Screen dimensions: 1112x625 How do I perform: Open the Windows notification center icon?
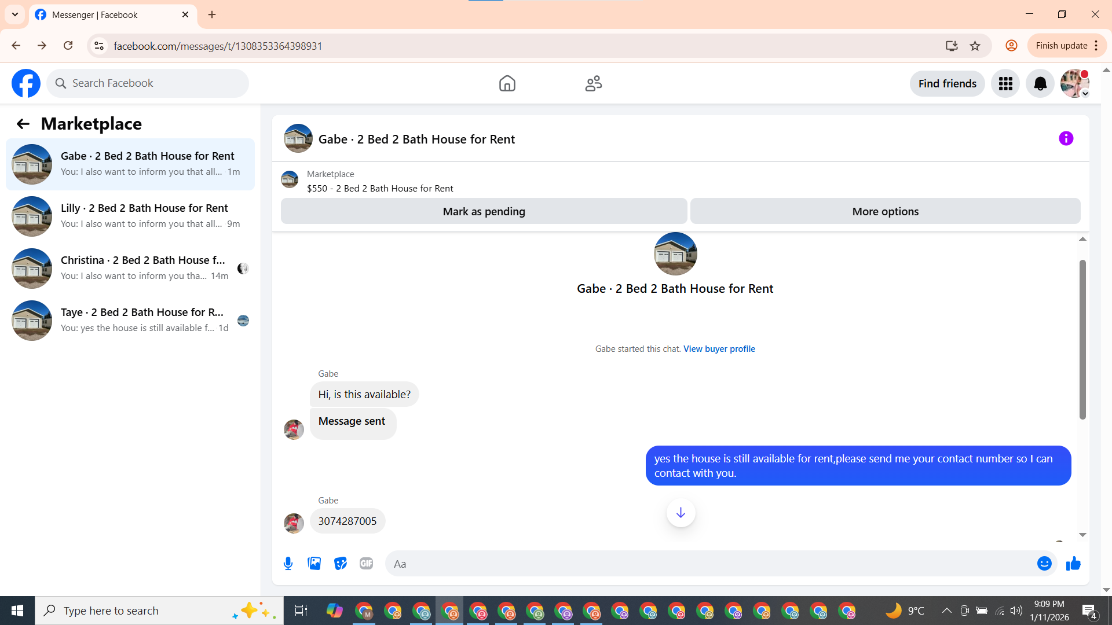(1089, 611)
